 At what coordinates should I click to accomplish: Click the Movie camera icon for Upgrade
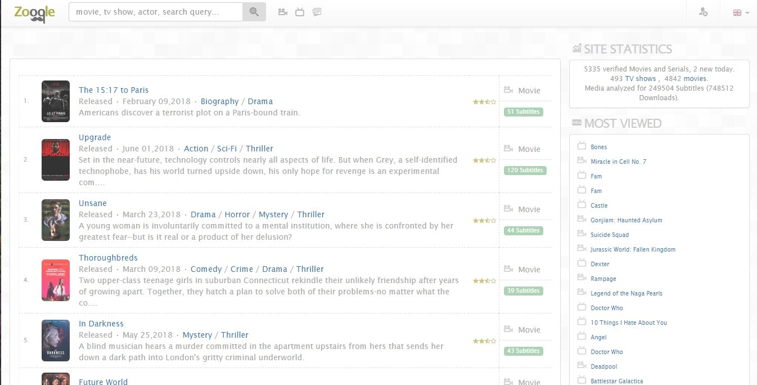pos(508,149)
